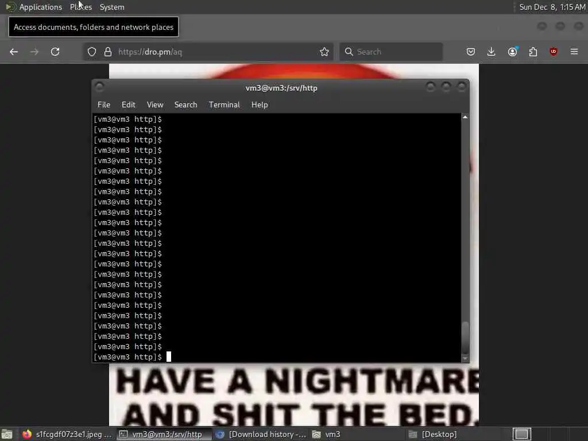The image size is (588, 441).
Task: Restore the Download history taskbar window
Action: 261,434
